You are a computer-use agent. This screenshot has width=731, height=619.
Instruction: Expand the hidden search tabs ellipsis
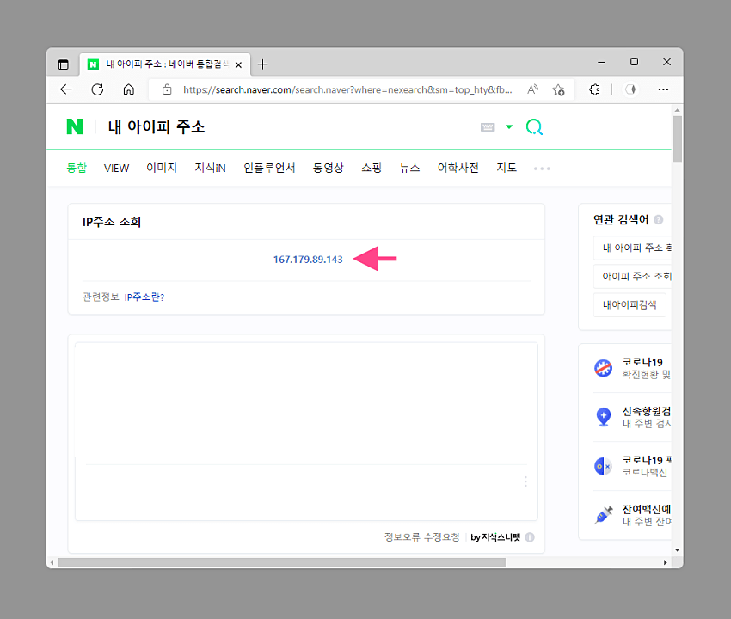pos(542,169)
